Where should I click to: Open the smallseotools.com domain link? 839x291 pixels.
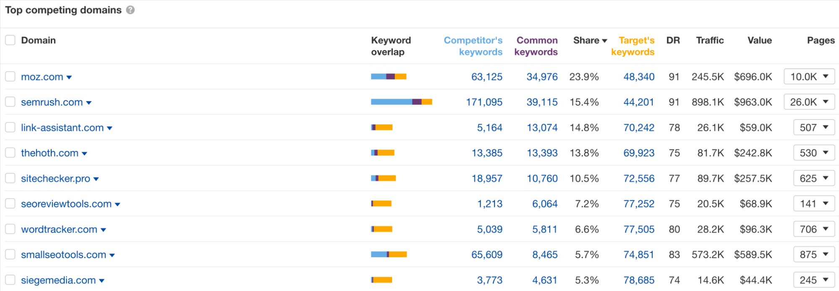[x=63, y=255]
